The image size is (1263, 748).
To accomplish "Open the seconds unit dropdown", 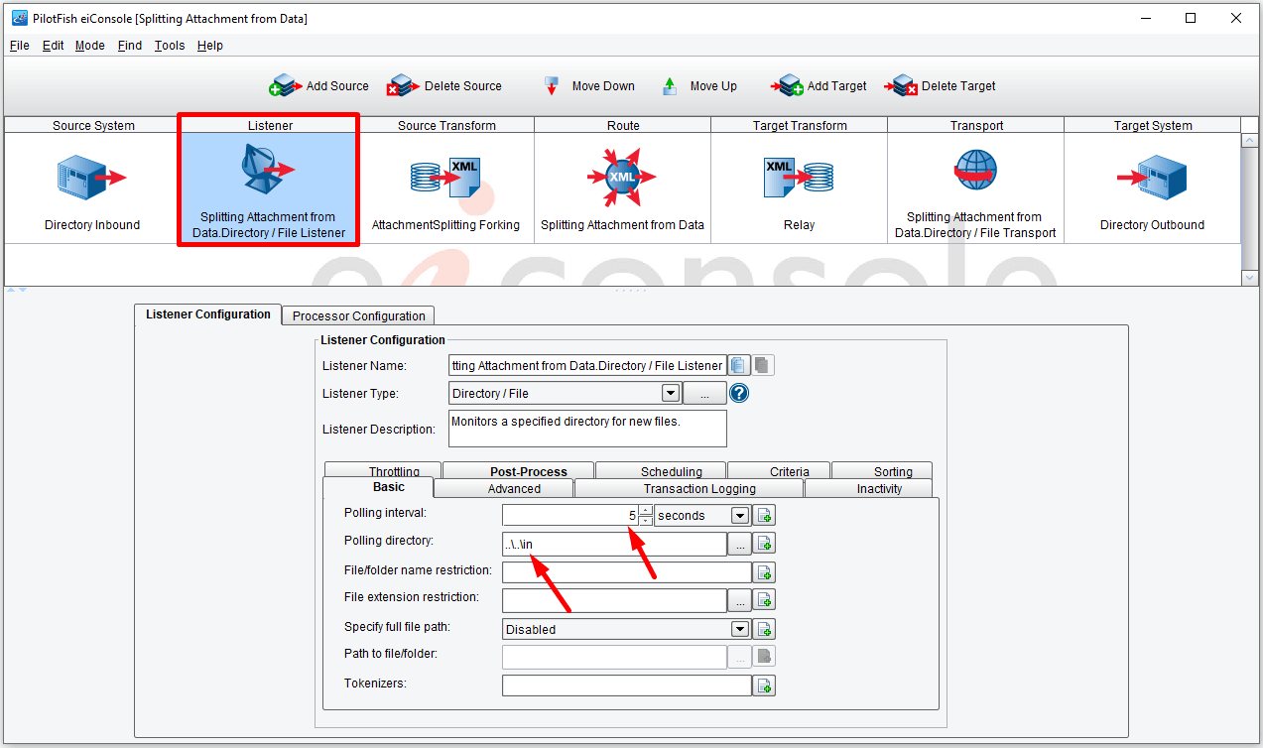I will tap(739, 516).
